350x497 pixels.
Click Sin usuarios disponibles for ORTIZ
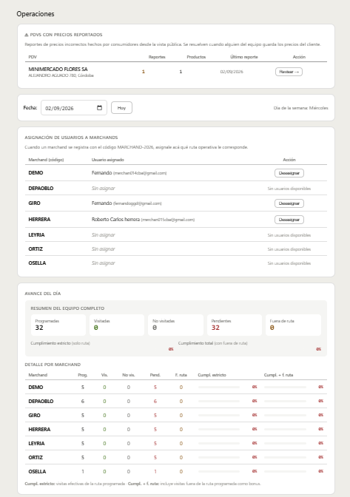[x=289, y=249]
